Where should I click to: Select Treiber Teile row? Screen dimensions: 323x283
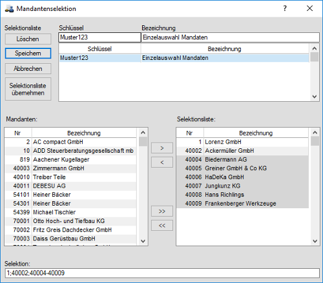coord(70,177)
